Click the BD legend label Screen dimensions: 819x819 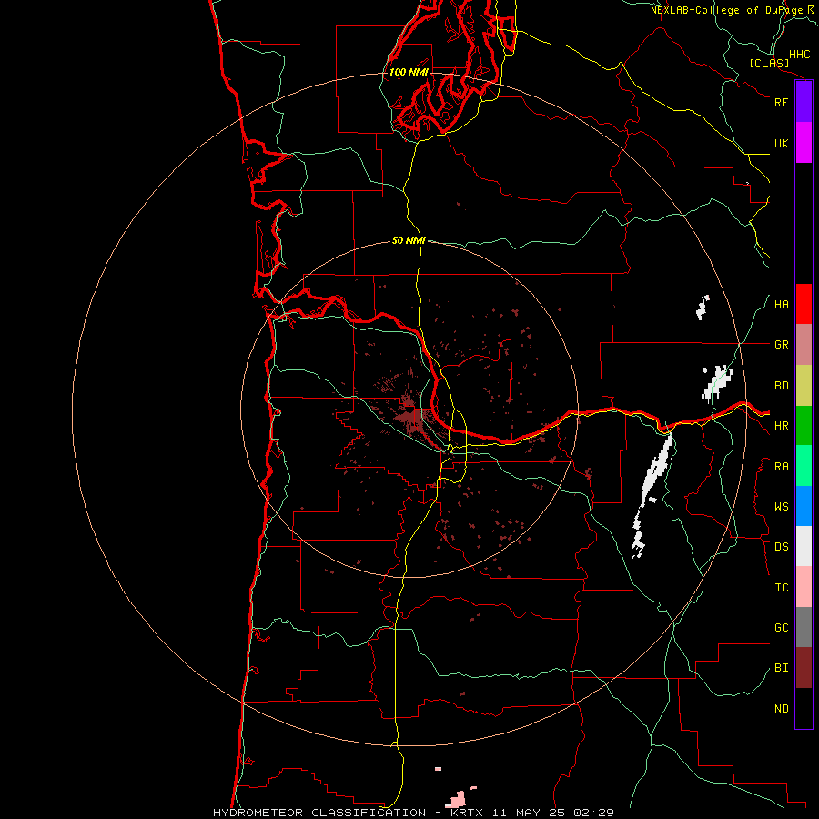(x=781, y=386)
